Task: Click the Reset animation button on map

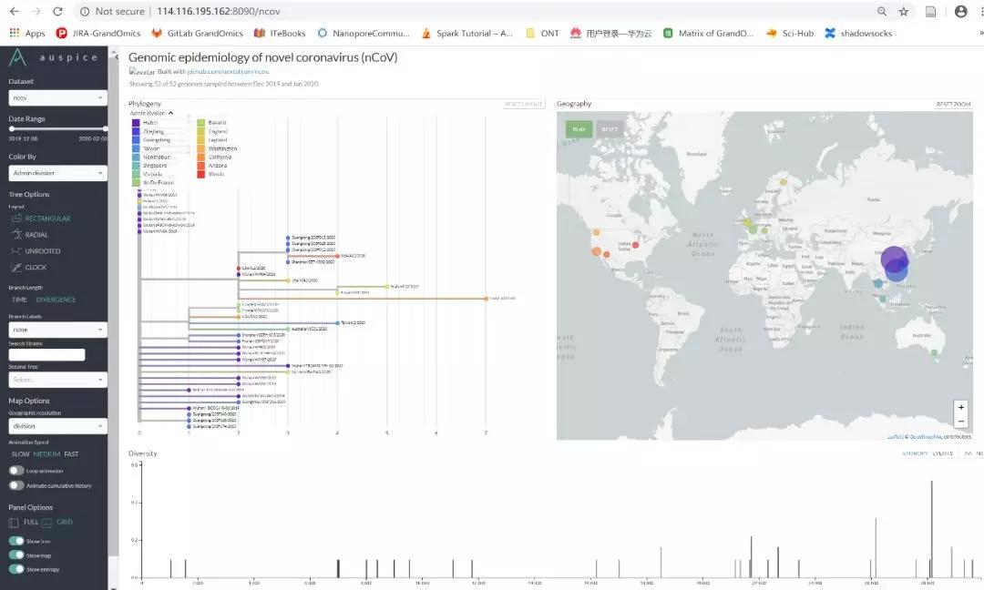Action: tap(610, 129)
